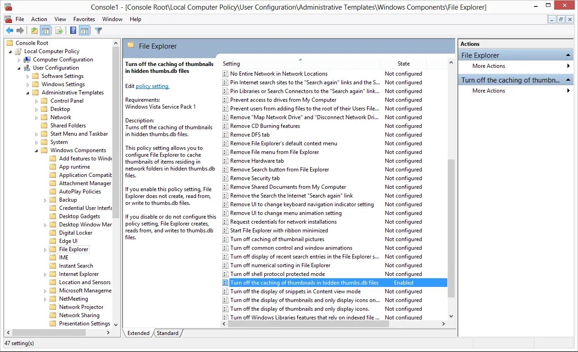Image resolution: width=578 pixels, height=352 pixels.
Task: Click the settings list scroll right arrow
Action: click(444, 324)
